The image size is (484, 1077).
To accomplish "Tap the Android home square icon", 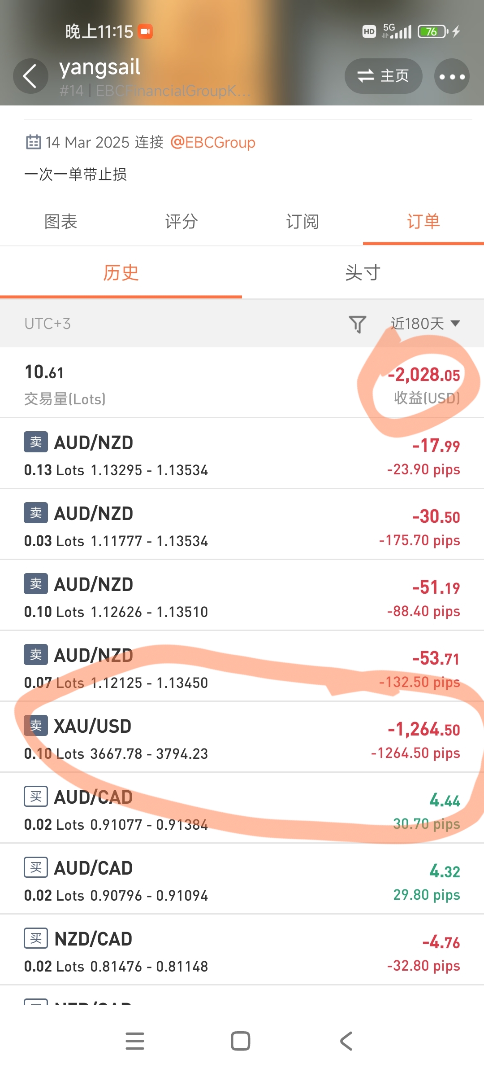I will point(241,1041).
